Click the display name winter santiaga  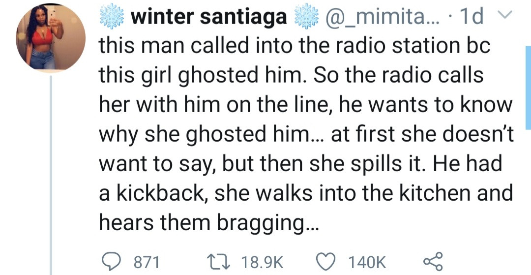click(x=209, y=18)
